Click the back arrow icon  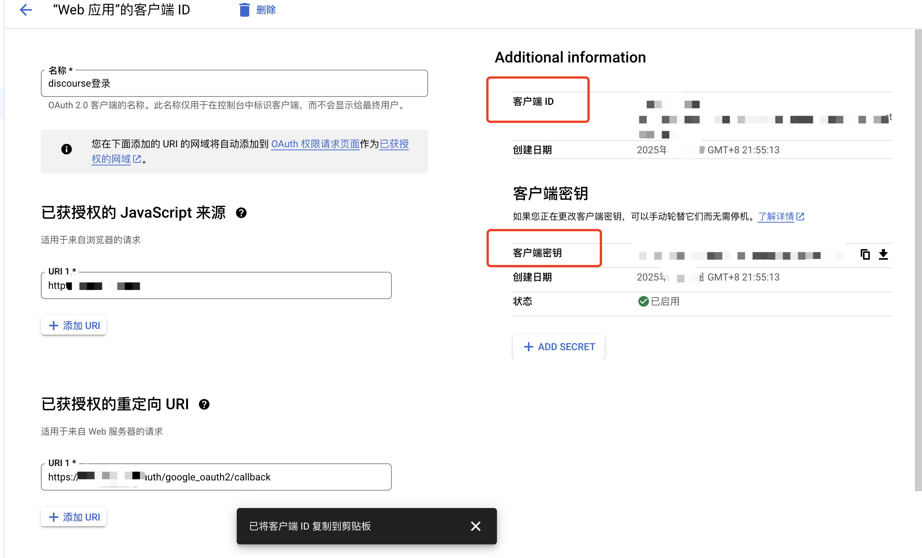point(25,10)
